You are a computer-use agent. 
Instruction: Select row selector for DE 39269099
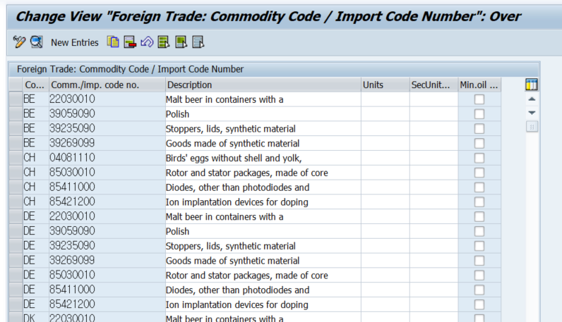click(x=16, y=261)
